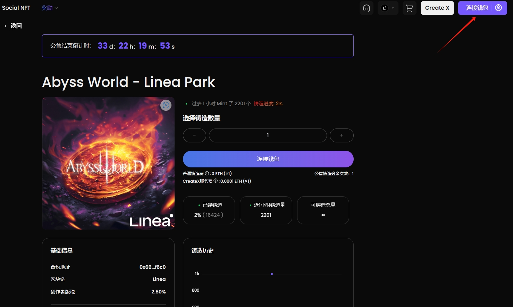This screenshot has width=513, height=307.
Task: Click the data point on 铸造历史 chart
Action: pos(272,274)
